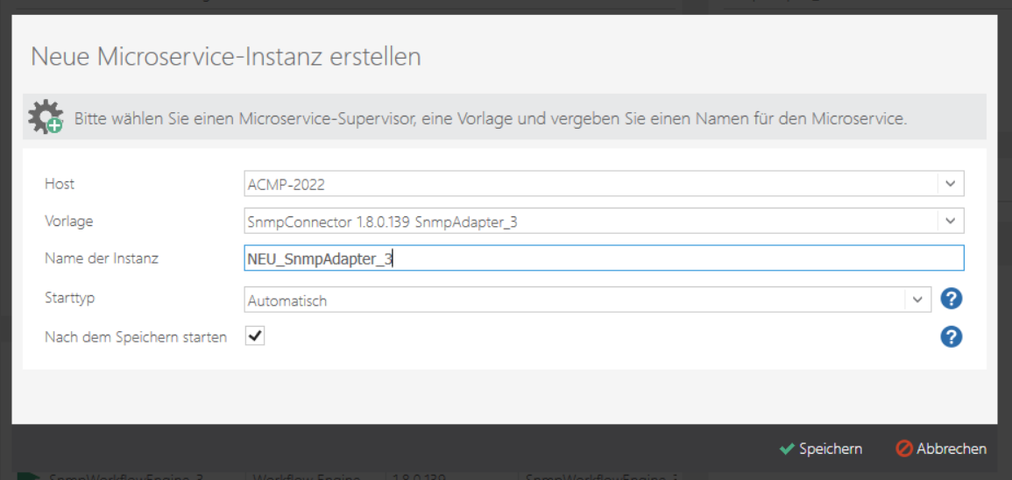Click the Host field showing ACMP-2022
Screen dimensions: 1012x480
point(604,184)
